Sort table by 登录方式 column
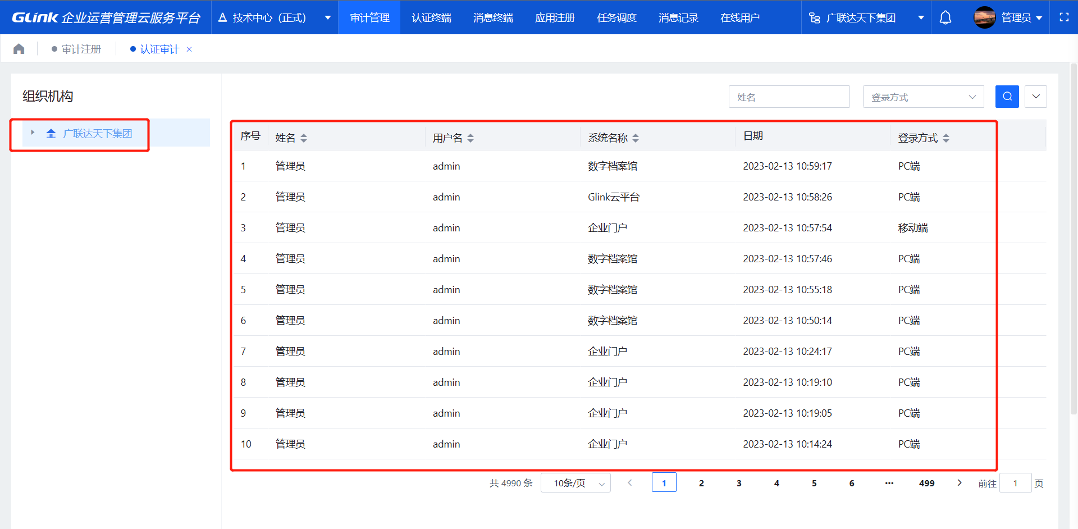This screenshot has width=1078, height=529. 946,138
